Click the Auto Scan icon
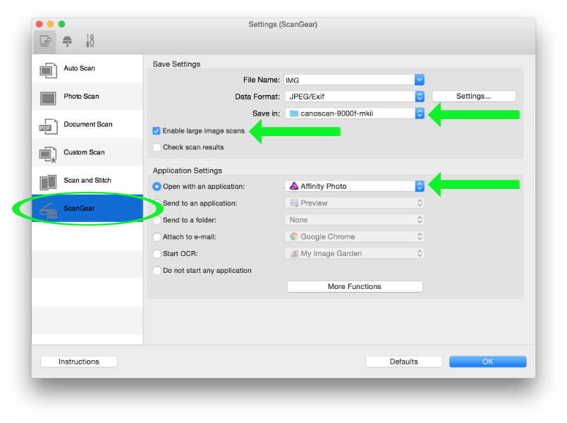 pyautogui.click(x=48, y=70)
